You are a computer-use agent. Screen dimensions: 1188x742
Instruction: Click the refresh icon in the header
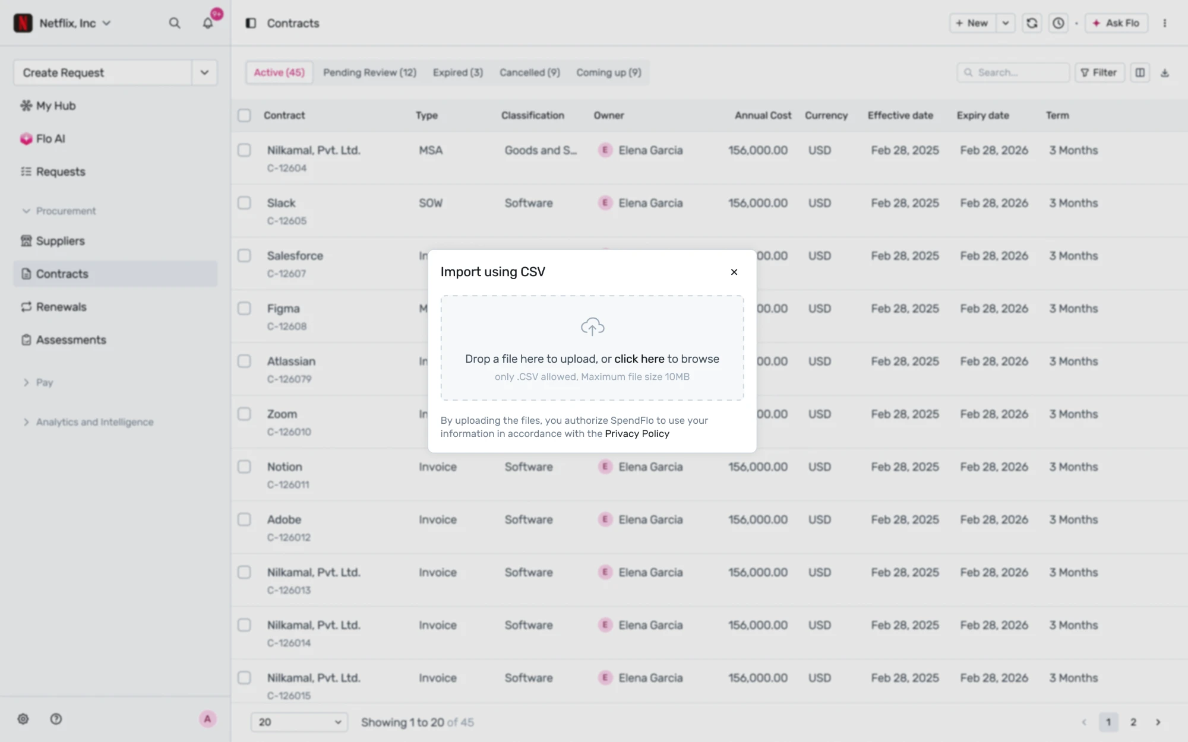pyautogui.click(x=1032, y=23)
